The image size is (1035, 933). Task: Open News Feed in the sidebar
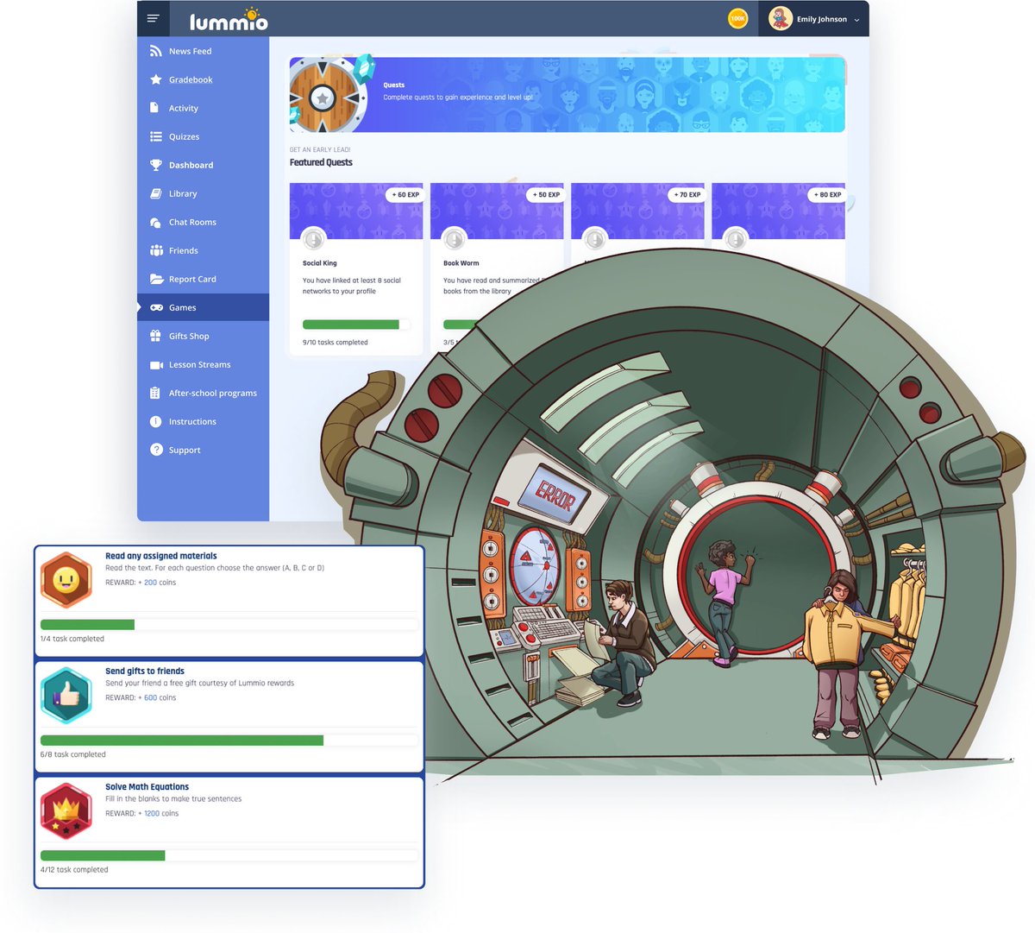coord(203,51)
